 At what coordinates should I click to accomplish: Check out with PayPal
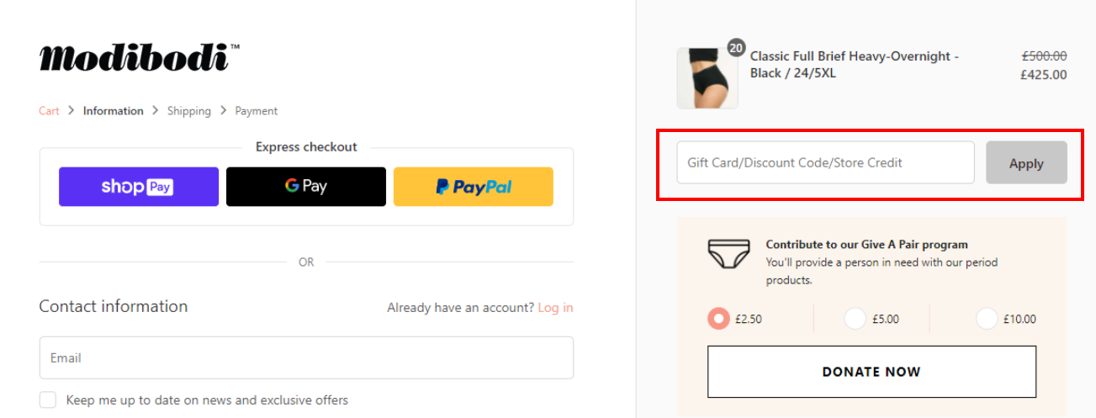click(x=474, y=187)
